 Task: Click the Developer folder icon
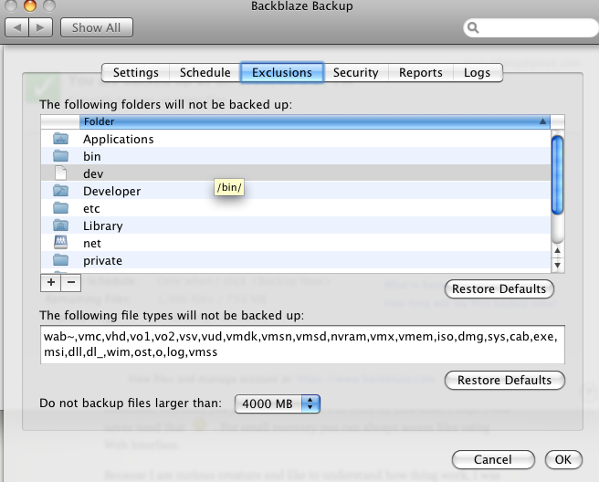tap(61, 191)
